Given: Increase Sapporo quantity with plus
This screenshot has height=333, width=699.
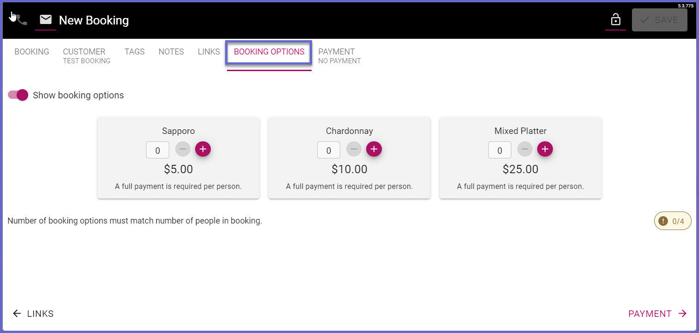Looking at the screenshot, I should (203, 149).
